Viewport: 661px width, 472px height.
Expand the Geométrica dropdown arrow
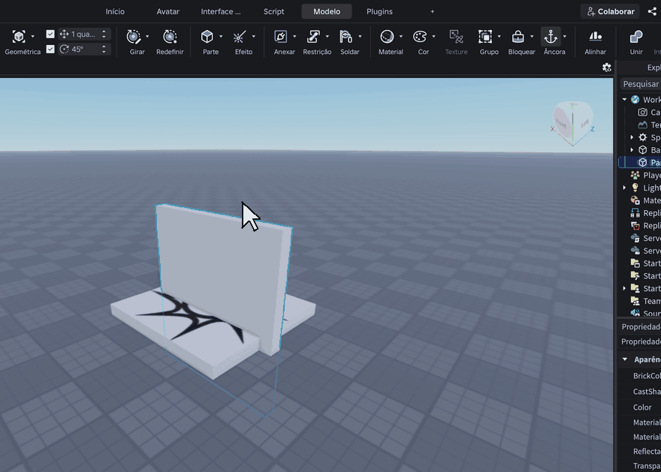point(32,37)
